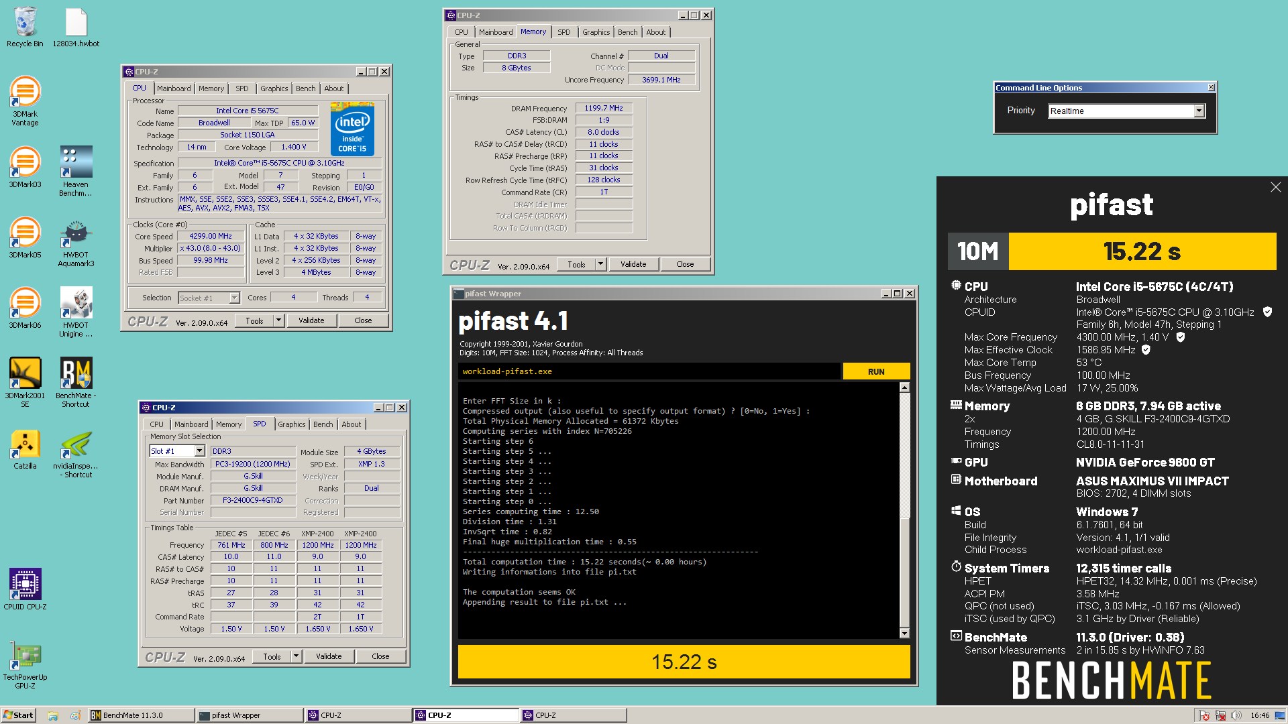The width and height of the screenshot is (1288, 724).
Task: Switch to BenchMate 11.3.0 taskbar button
Action: [x=142, y=715]
